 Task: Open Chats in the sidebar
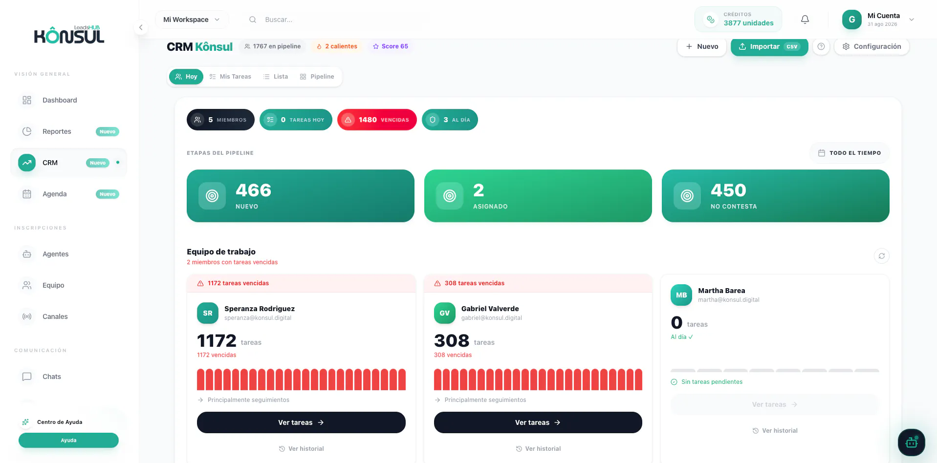(69, 377)
